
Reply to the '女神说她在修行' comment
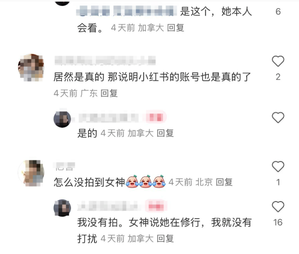click(165, 238)
